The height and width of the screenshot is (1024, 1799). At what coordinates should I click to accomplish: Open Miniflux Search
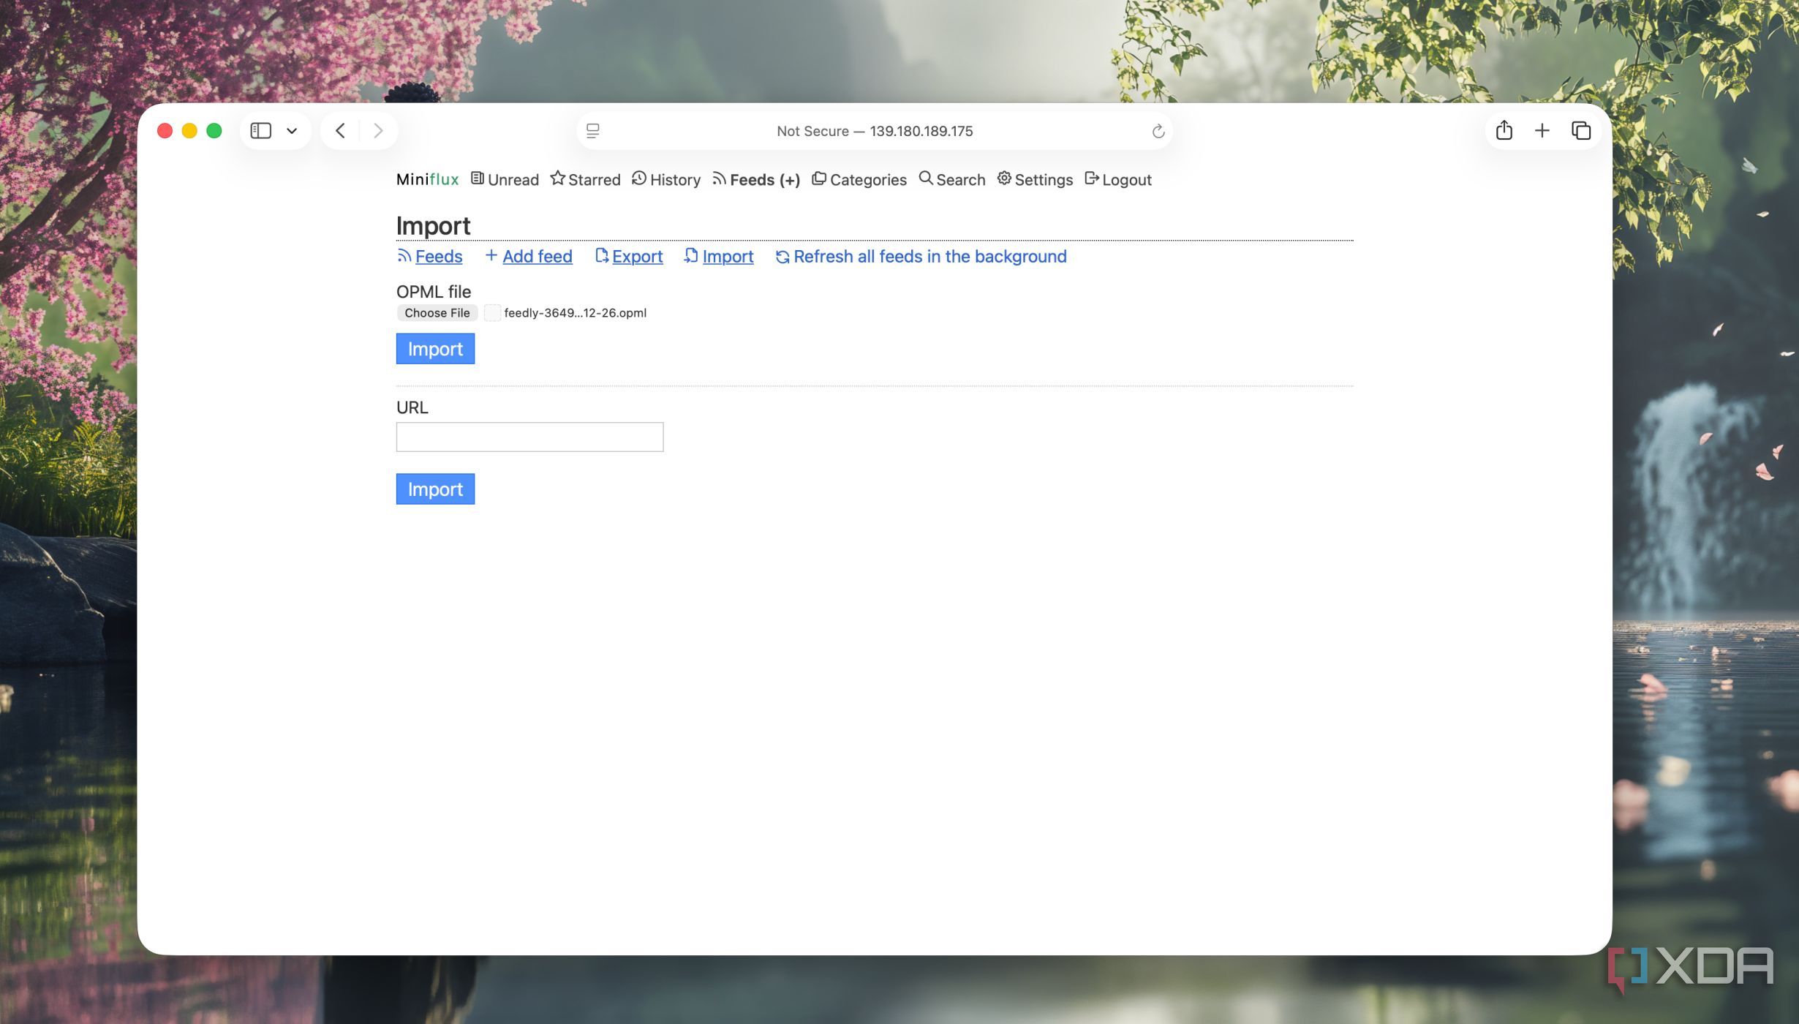[951, 180]
